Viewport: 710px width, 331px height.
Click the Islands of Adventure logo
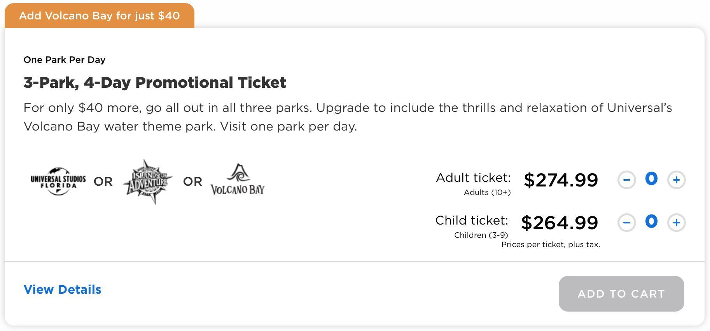click(148, 181)
